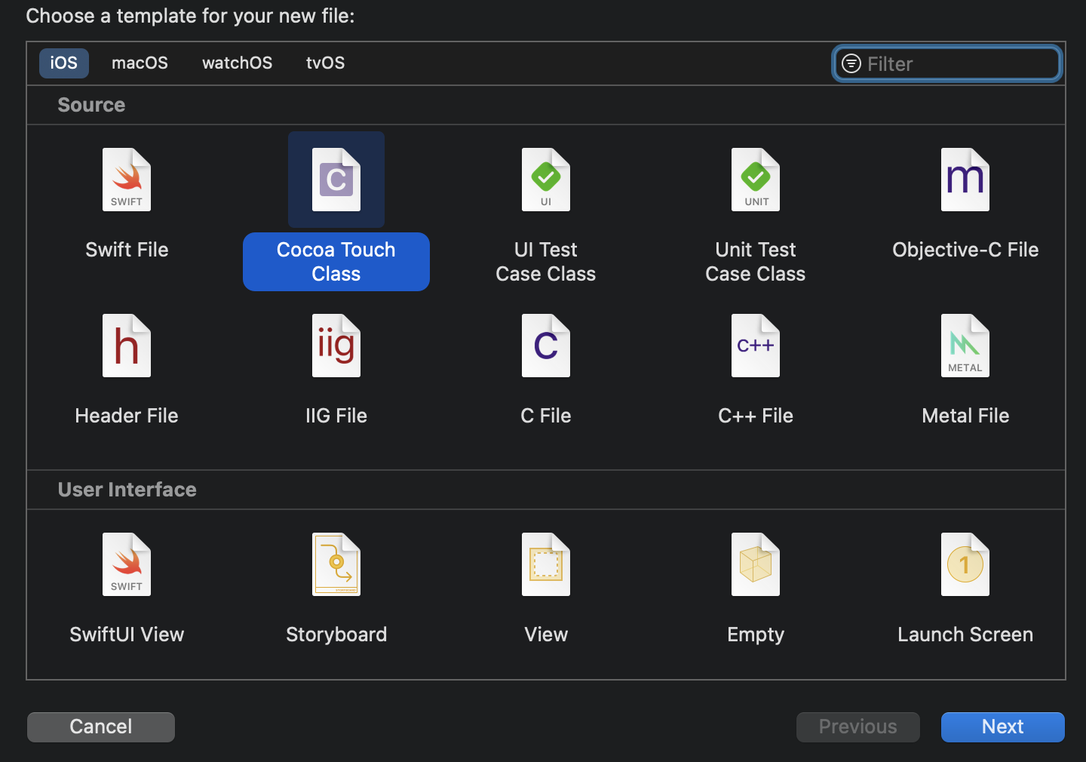Viewport: 1086px width, 762px height.
Task: Click the "SwiftUI View" label
Action: tap(127, 634)
